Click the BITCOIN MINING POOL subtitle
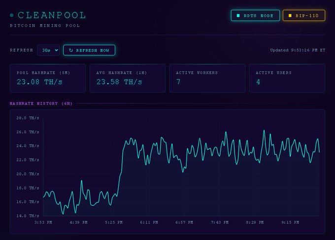 point(45,26)
